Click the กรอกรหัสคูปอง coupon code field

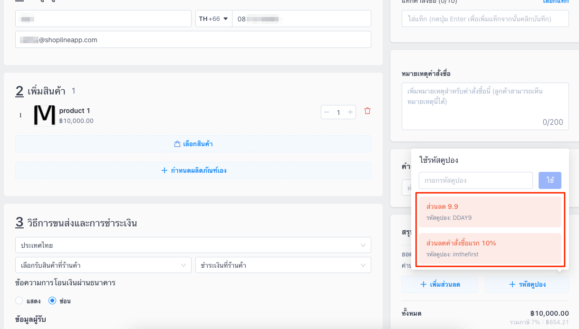pyautogui.click(x=476, y=180)
